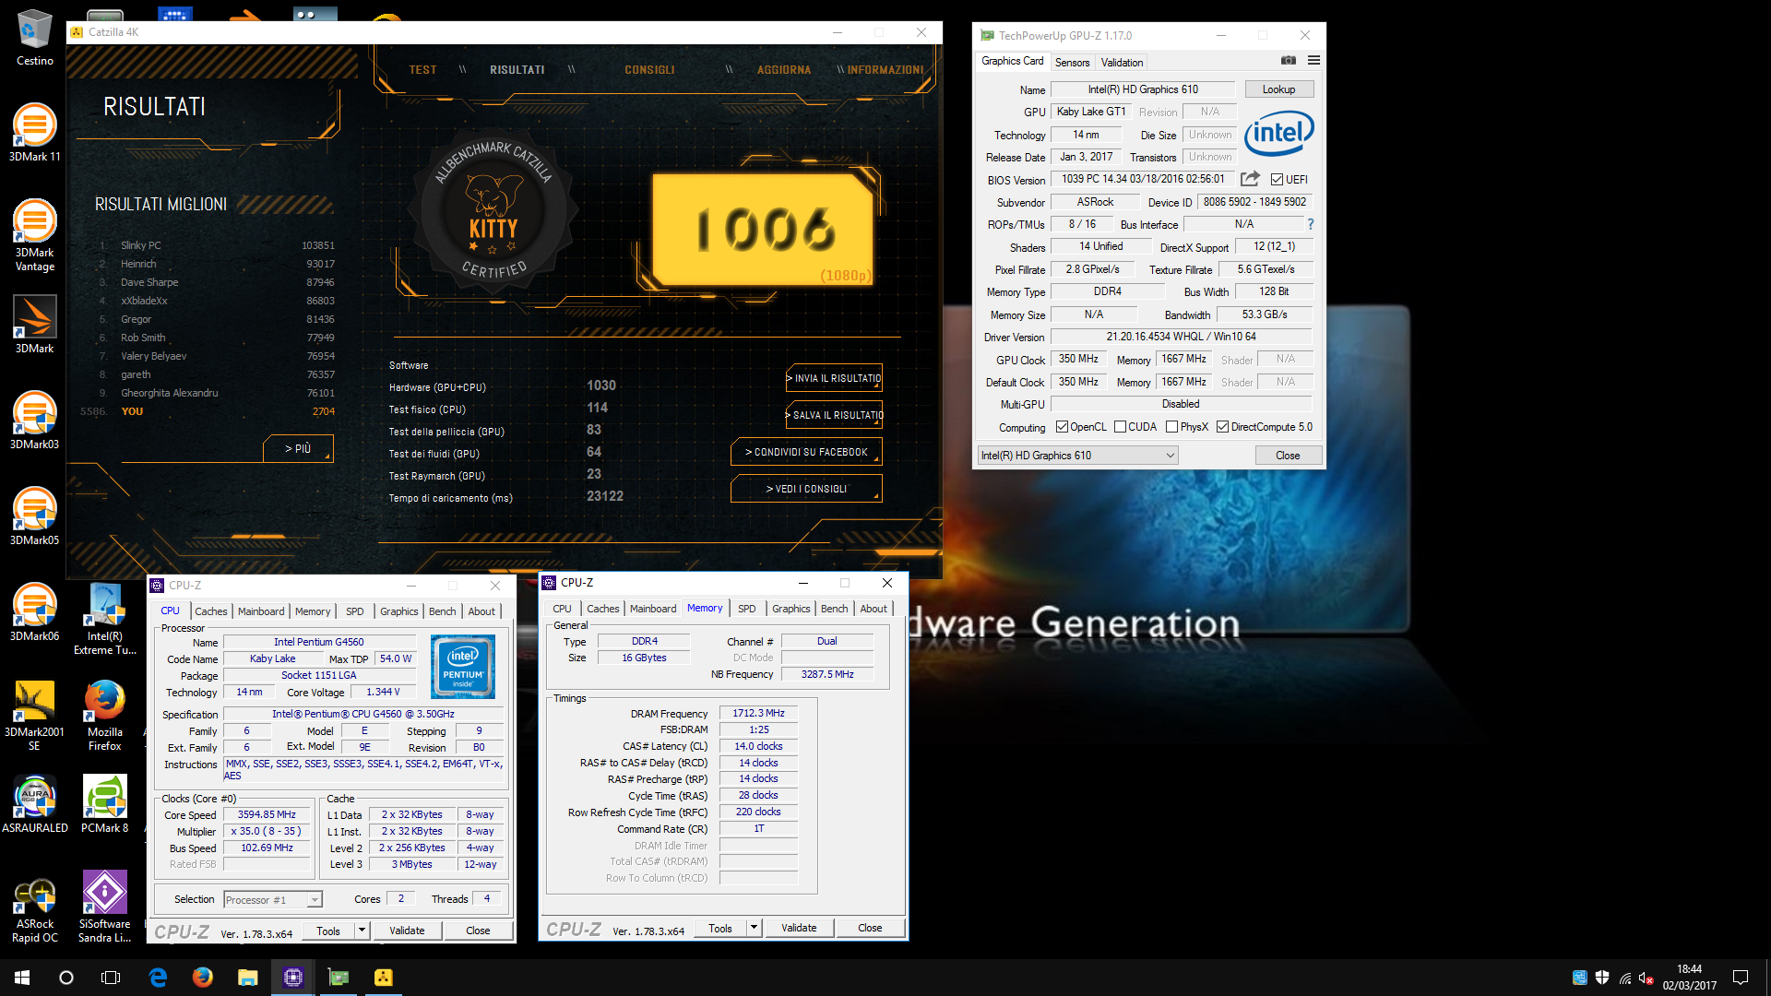The width and height of the screenshot is (1771, 996).
Task: Select Graphics tab in the CPU-Z Memory window
Action: (790, 609)
